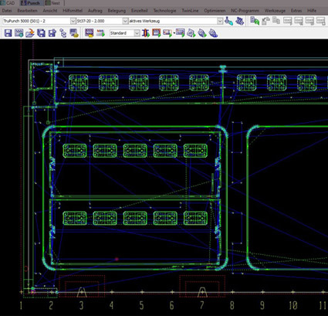
Task: Open the Bearbeiten menu
Action: tap(27, 11)
